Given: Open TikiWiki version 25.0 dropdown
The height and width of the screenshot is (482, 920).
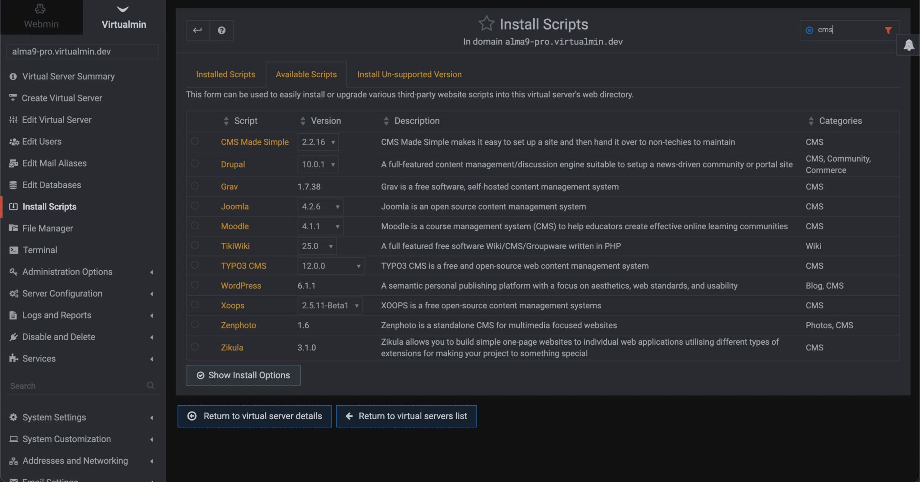Looking at the screenshot, I should coord(317,246).
